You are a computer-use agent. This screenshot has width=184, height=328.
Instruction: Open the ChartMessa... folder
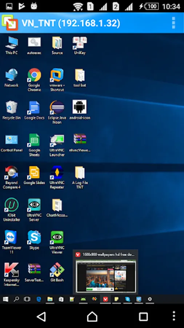point(57,208)
